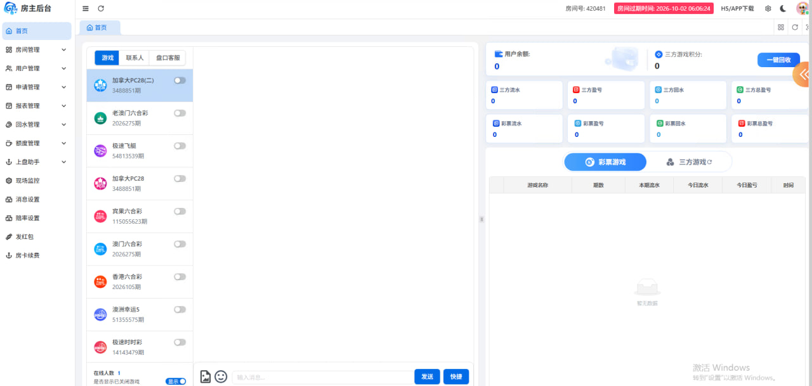Expand the 用户管理 sidebar menu
Screen dimensions: 812x386
[36, 68]
